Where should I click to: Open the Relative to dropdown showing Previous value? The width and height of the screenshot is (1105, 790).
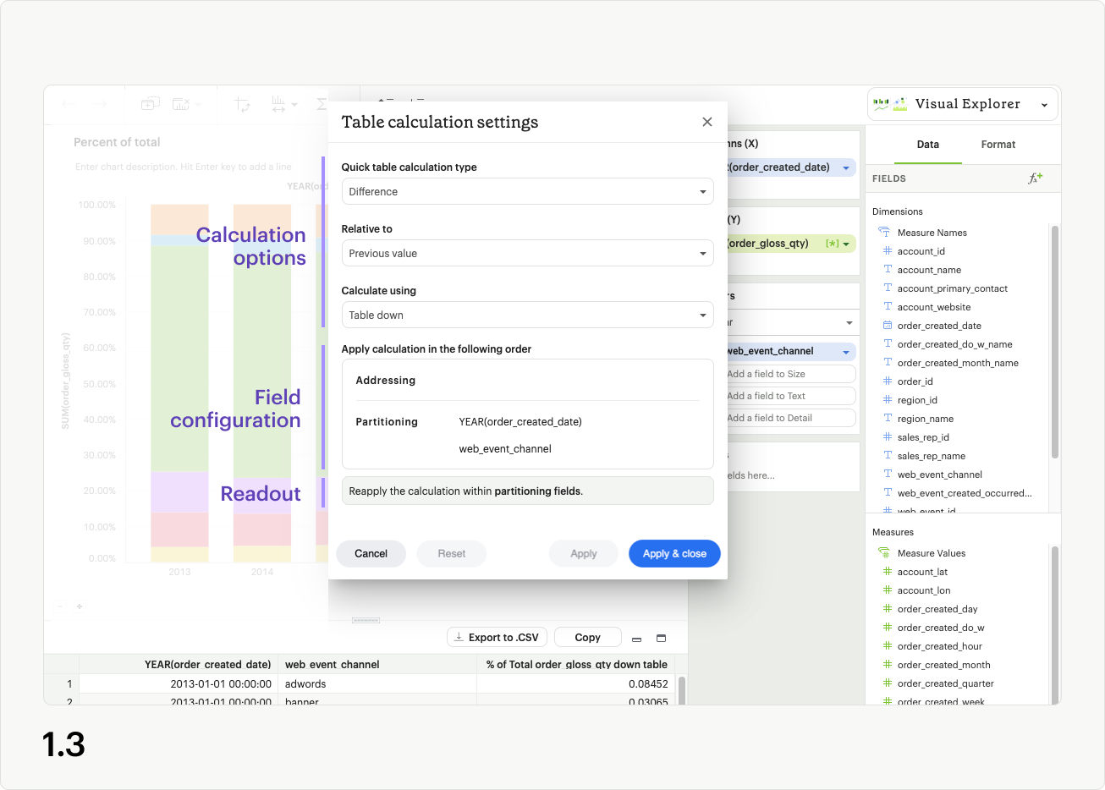tap(527, 253)
